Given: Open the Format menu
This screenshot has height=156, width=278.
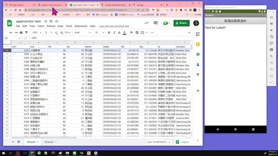Looking at the screenshot, I should tap(51, 26).
